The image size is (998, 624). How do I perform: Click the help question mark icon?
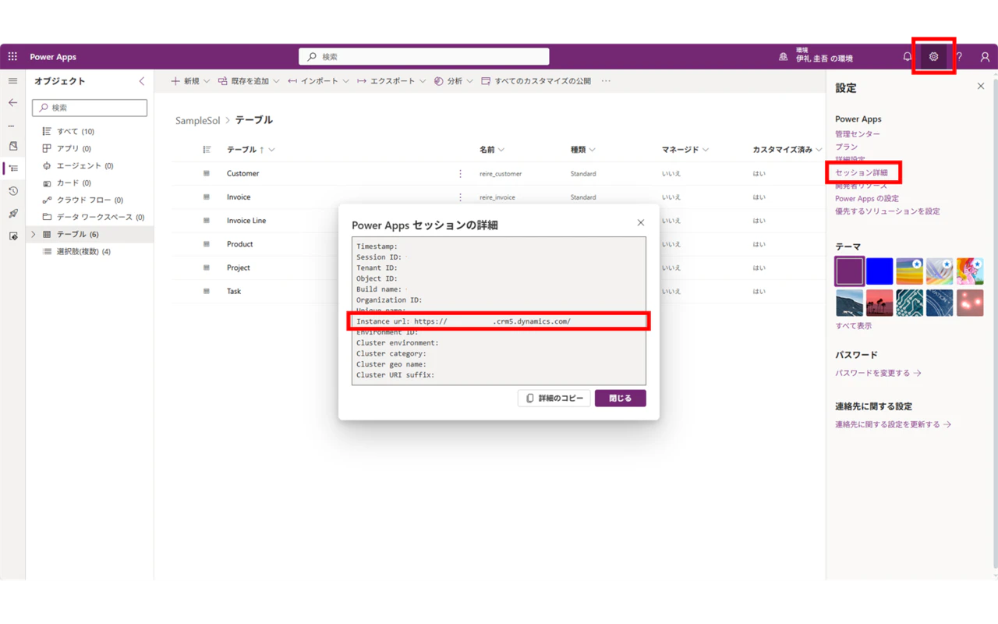click(x=959, y=57)
